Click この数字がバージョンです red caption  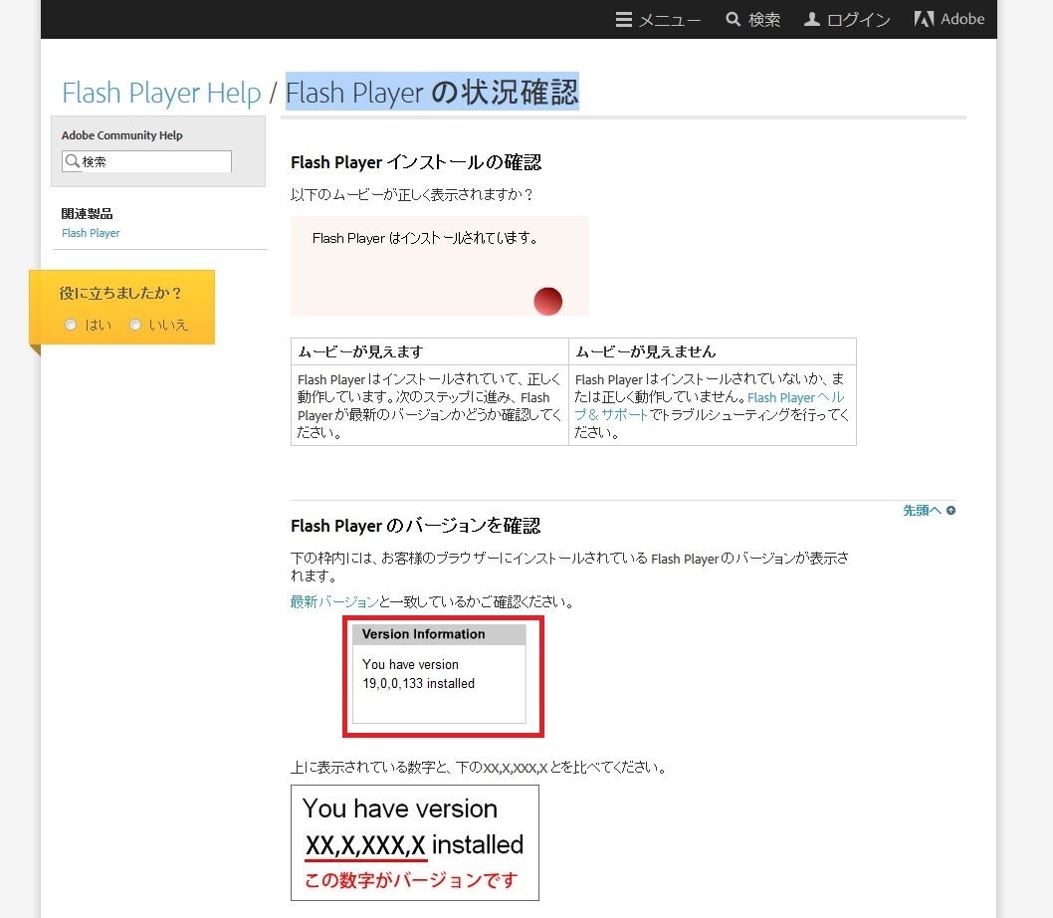click(411, 880)
